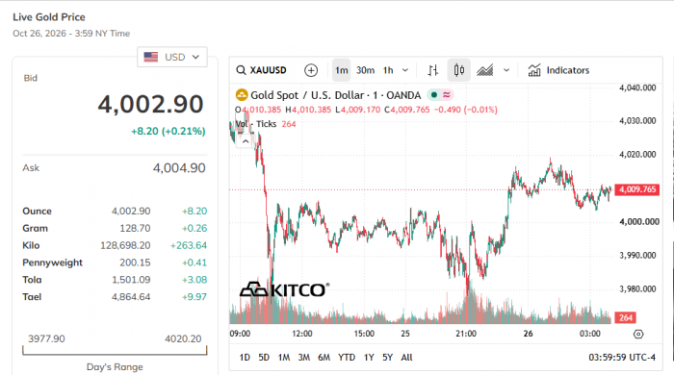Screen dimensions: 674x375
Task: Expand the time interval chevron after 1h
Action: click(x=405, y=70)
